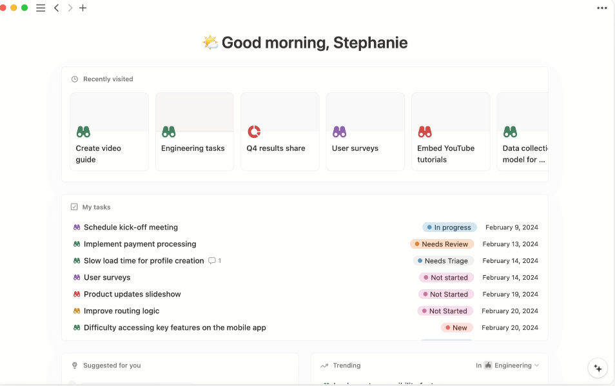Click the Needs Review status tag
This screenshot has width=615, height=386.
(442, 244)
